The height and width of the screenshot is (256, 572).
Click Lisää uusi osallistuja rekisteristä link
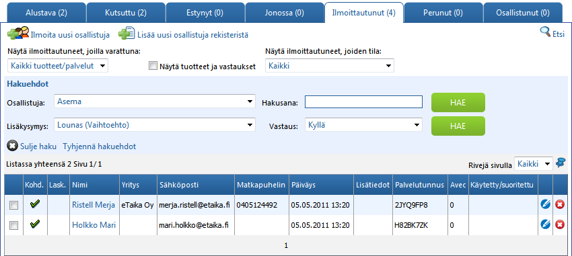click(x=193, y=36)
